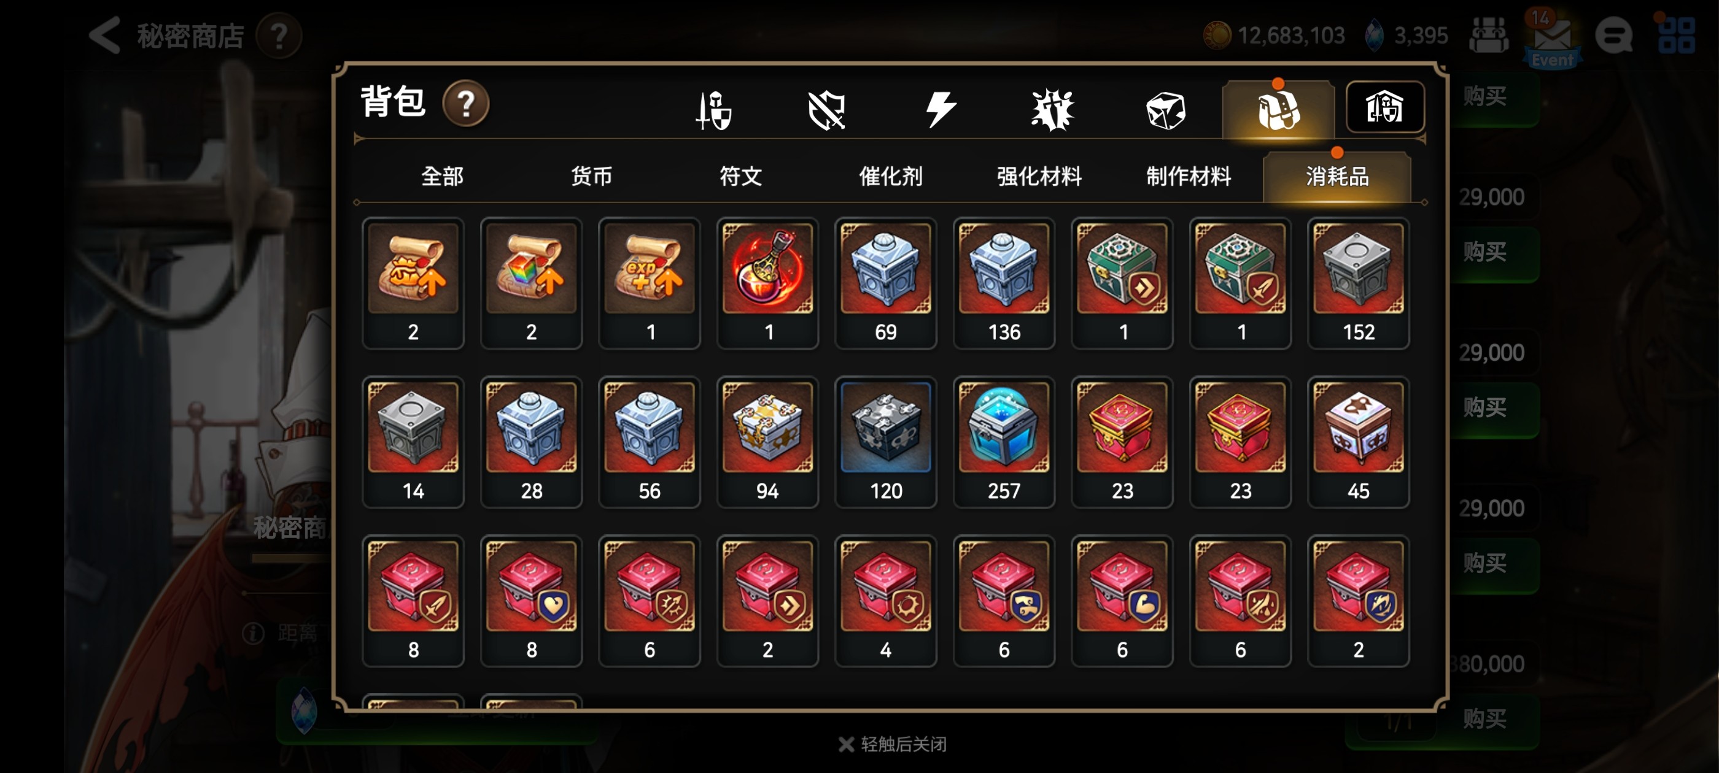The height and width of the screenshot is (773, 1719).
Task: Select the rainbow cube scroll item
Action: click(531, 283)
